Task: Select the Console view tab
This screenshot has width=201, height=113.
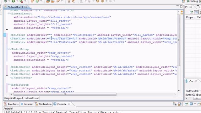Action: (60, 104)
